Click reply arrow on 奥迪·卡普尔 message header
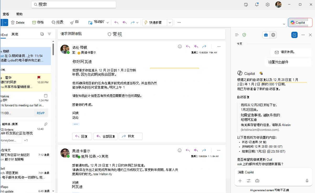Screen dimensions: 315x193 pyautogui.click(x=188, y=150)
